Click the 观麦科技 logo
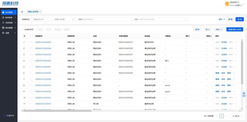 tap(10, 4)
